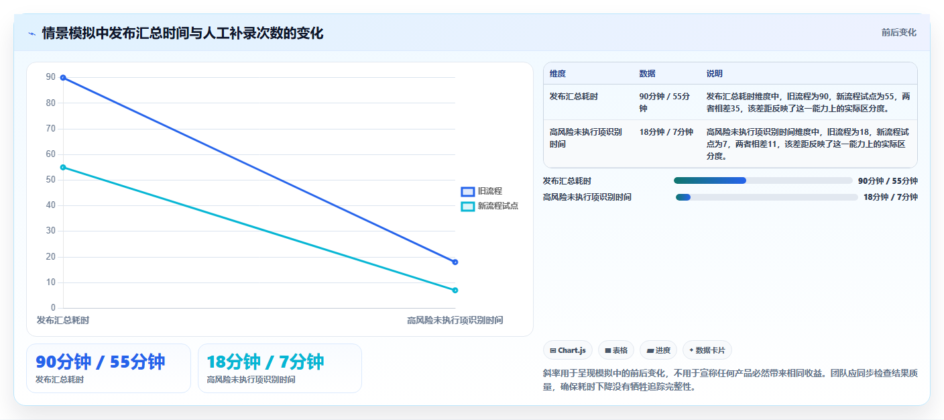Click the lightning icon beside the title
Screen dimensions: 944x420
[x=32, y=34]
